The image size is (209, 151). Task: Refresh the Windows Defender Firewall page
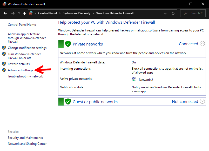(x=173, y=13)
